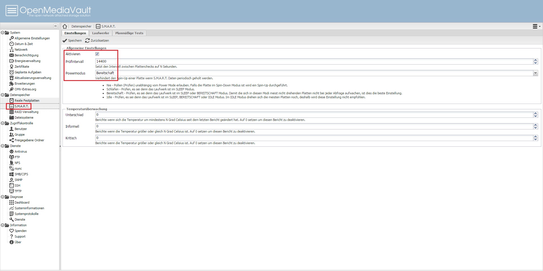Click Datenspeicher in the breadcrumb

point(81,26)
